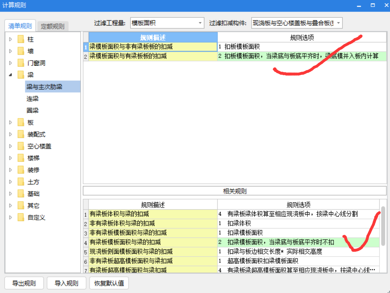Select related rule 现浇板侧面模板面积与梁的扣减
This screenshot has height=293, width=390.
tap(153, 252)
